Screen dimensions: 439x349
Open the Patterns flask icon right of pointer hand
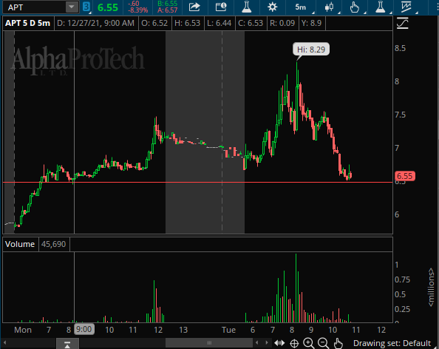[381, 7]
